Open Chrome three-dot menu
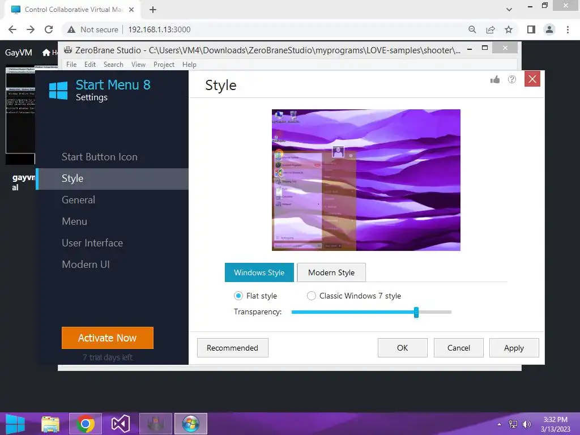Image resolution: width=580 pixels, height=435 pixels. pos(568,29)
